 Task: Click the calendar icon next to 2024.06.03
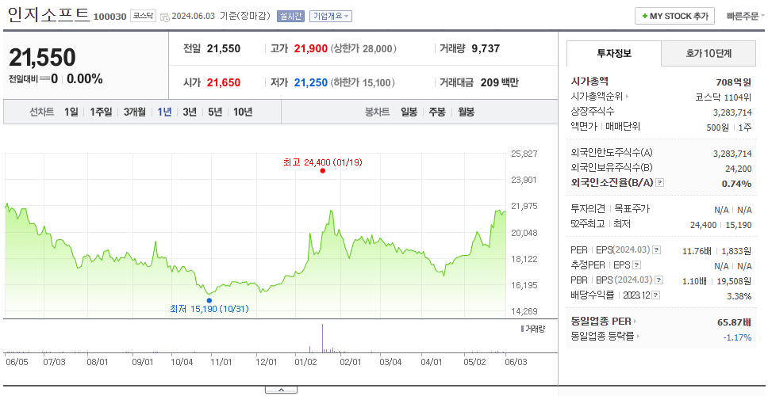click(164, 17)
